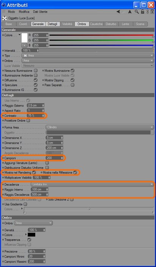Open the search magnifier in the Attributi toolbar
Screen dimensions: 156x267
(x=137, y=11)
